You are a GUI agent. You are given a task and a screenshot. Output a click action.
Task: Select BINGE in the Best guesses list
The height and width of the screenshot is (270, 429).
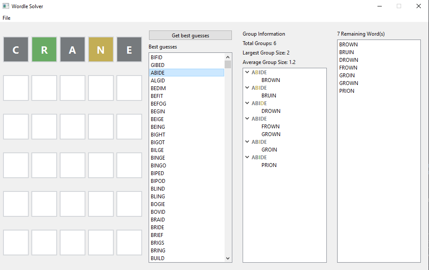click(x=187, y=158)
